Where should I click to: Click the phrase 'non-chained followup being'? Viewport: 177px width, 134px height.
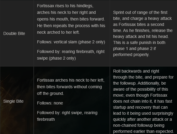(138, 125)
